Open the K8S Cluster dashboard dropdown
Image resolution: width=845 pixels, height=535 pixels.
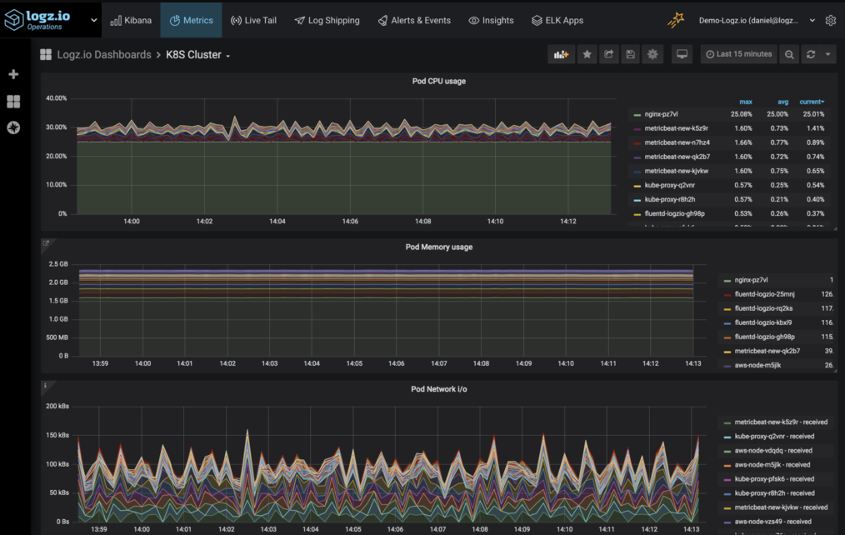coord(197,54)
